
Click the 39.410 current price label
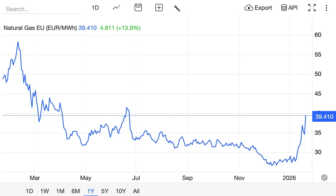[324, 117]
